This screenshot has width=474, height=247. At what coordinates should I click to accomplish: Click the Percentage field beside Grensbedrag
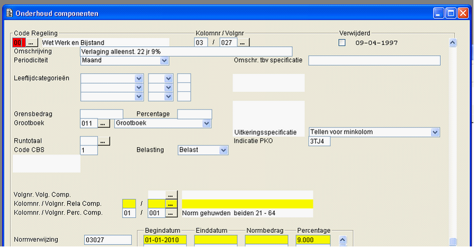[x=195, y=114]
